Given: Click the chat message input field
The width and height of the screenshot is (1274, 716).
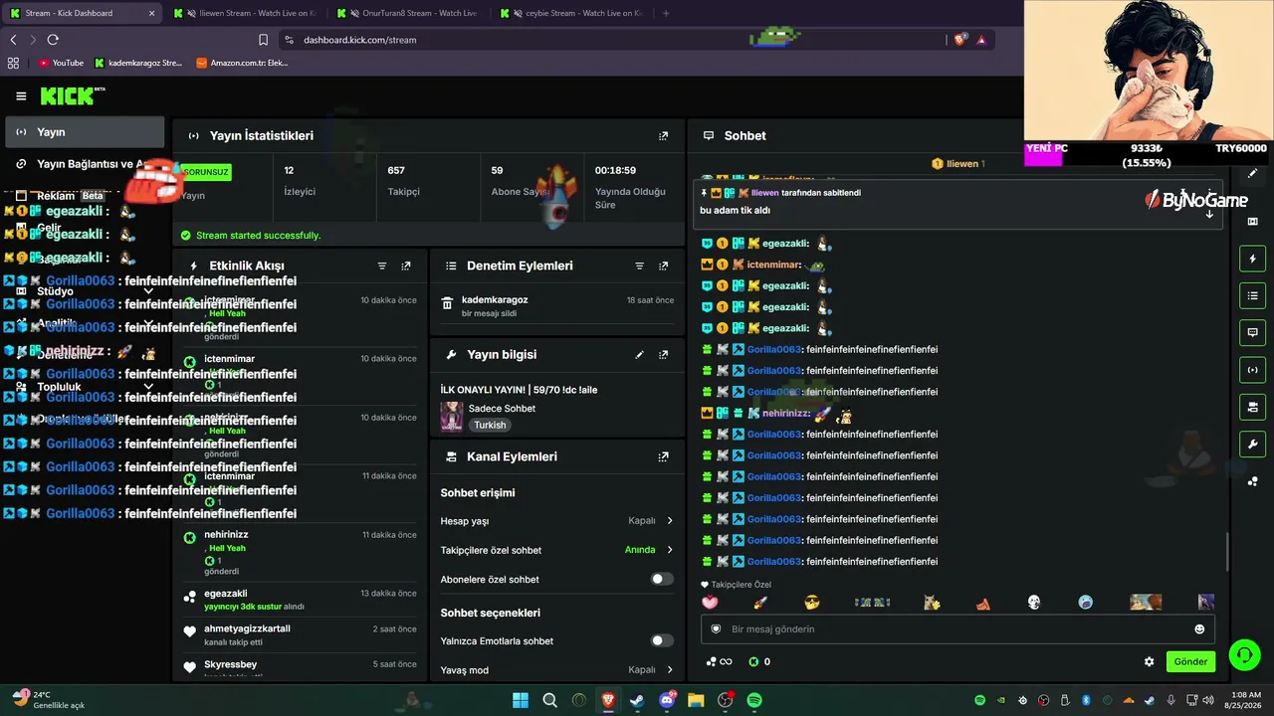Looking at the screenshot, I should pos(955,629).
